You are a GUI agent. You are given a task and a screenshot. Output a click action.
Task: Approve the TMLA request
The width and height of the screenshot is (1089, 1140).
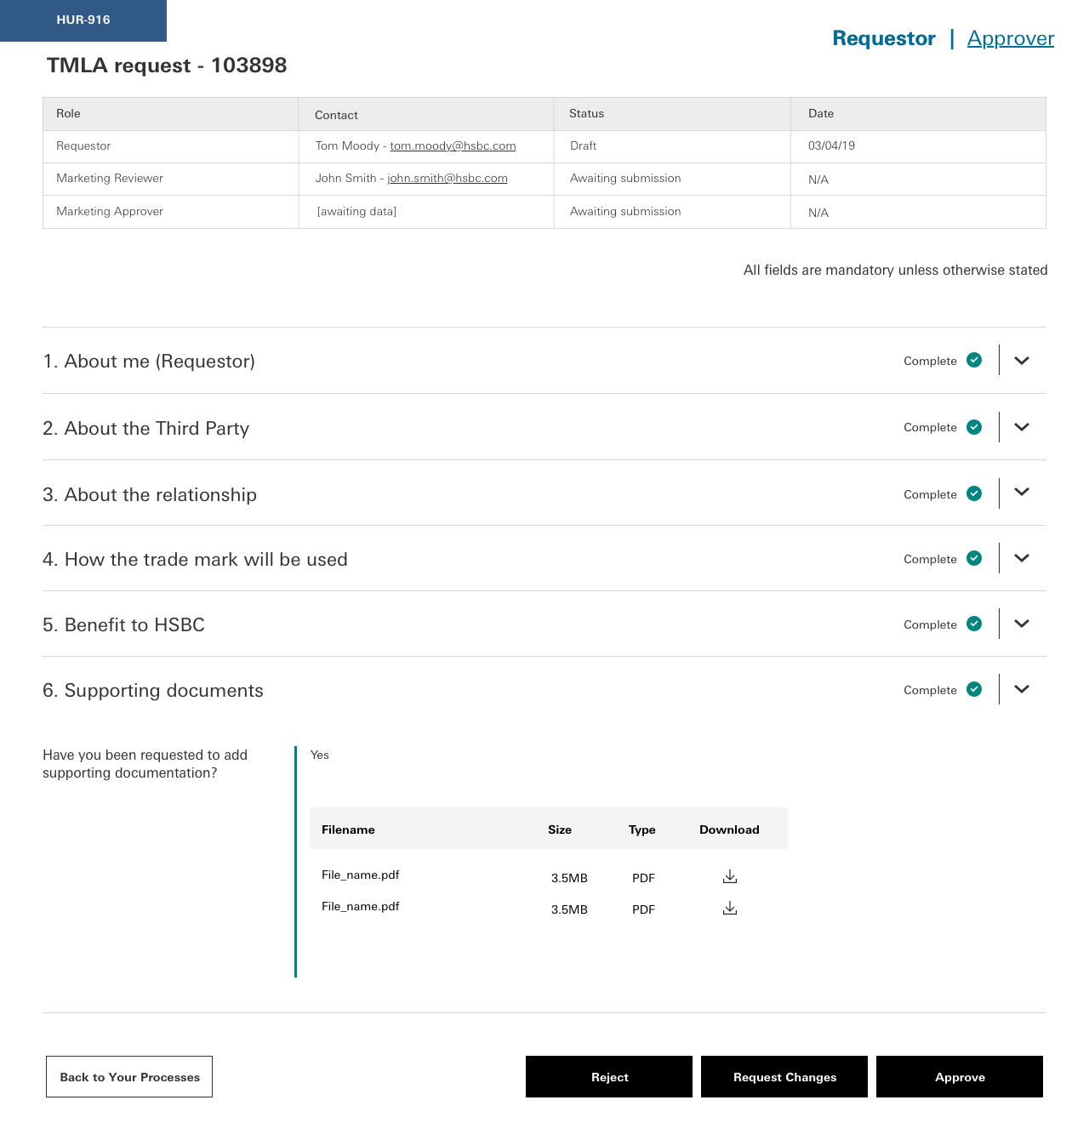click(x=960, y=1077)
